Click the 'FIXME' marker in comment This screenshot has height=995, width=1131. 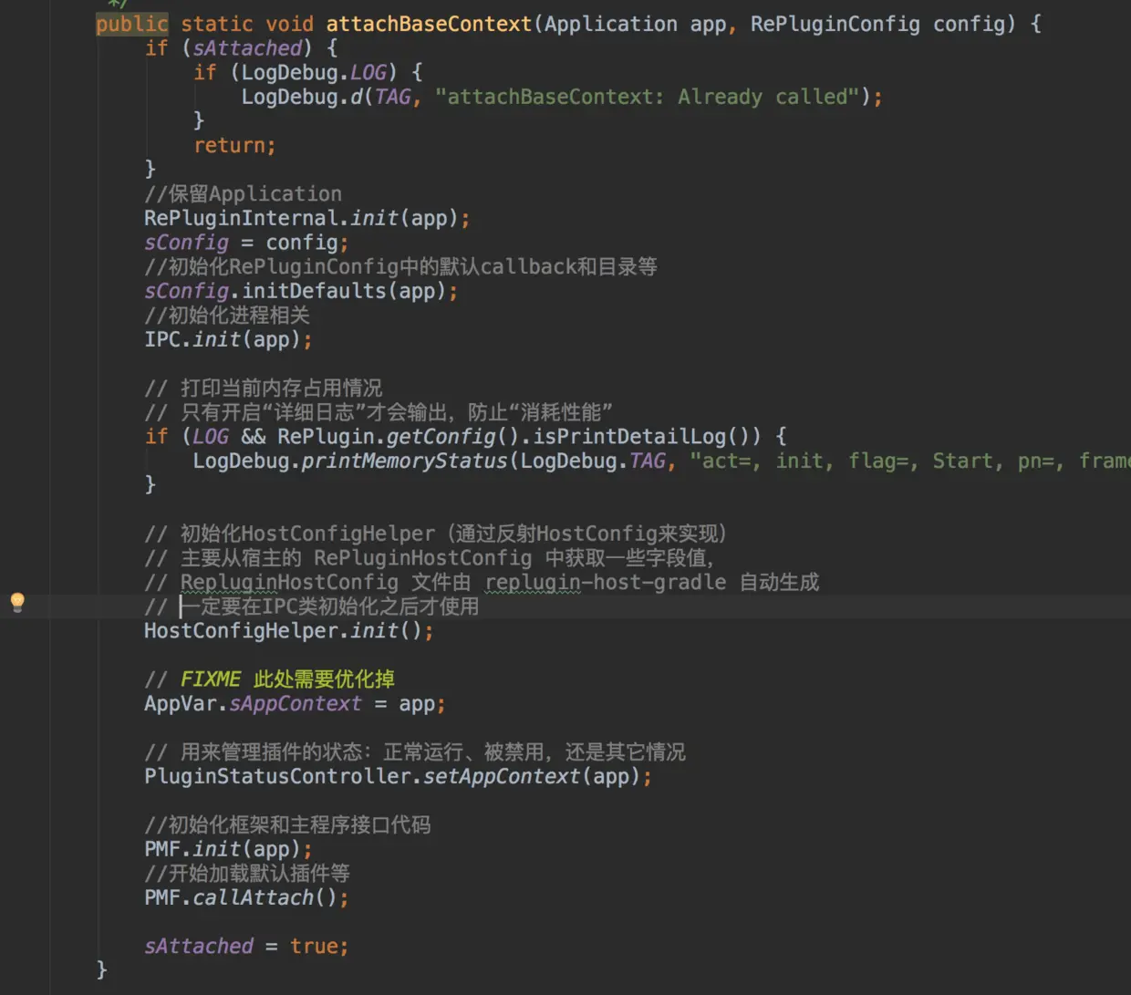[x=211, y=679]
